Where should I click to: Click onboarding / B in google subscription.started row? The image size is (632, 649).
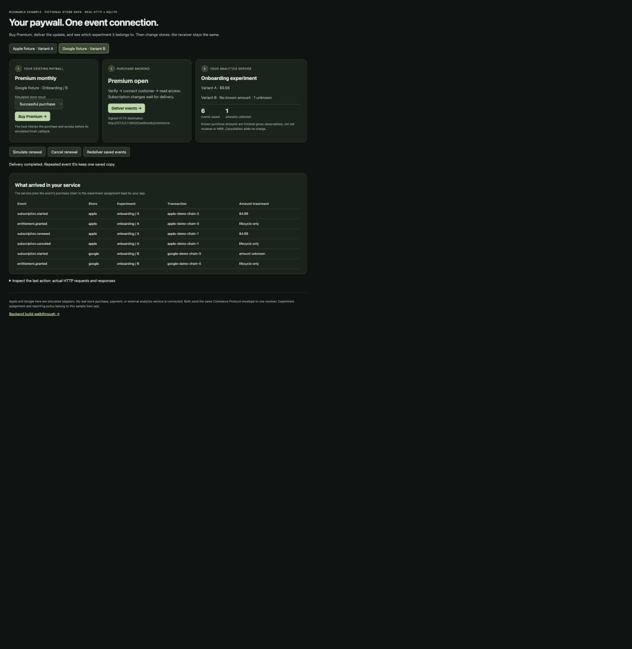128,254
